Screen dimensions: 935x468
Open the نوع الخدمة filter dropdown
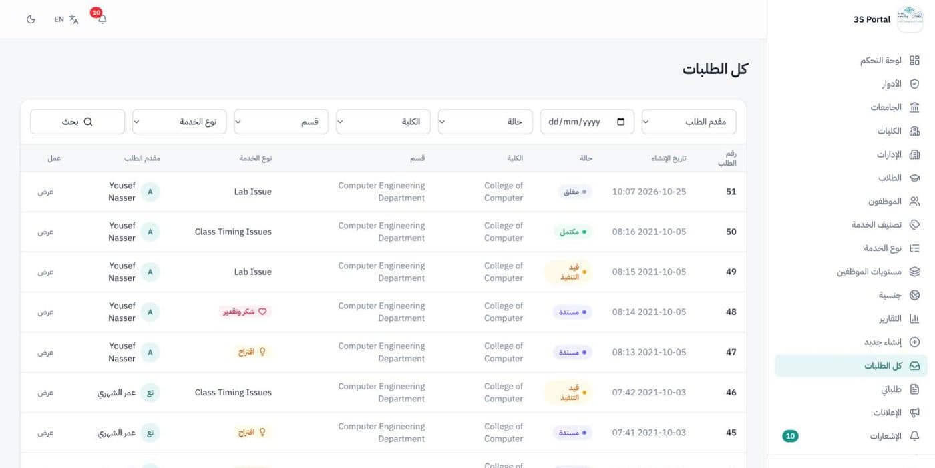pyautogui.click(x=179, y=122)
